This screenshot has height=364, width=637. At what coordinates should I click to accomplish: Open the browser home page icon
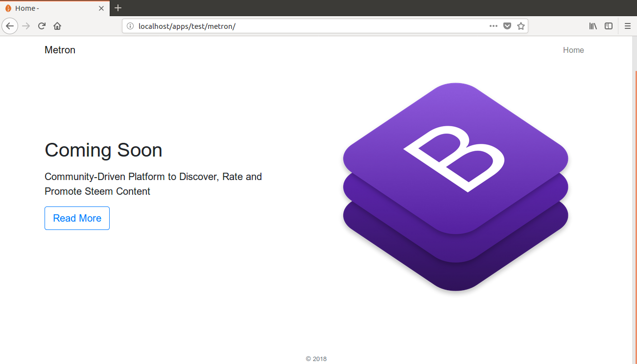[x=57, y=26]
